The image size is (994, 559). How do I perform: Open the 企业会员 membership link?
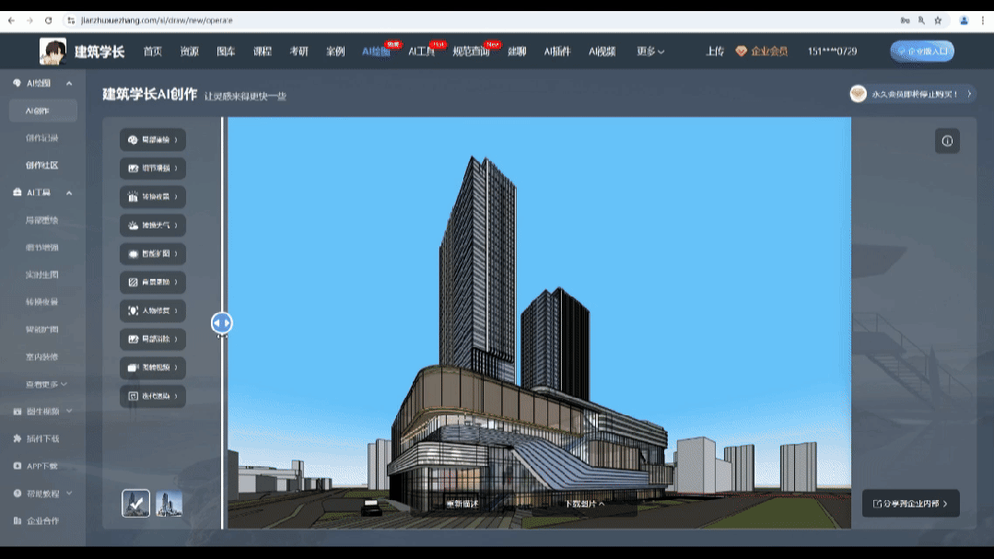pyautogui.click(x=762, y=52)
